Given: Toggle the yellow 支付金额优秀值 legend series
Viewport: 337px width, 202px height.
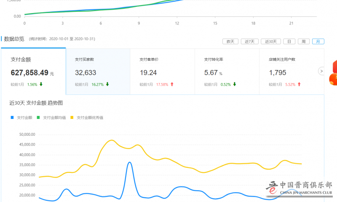Looking at the screenshot, I should point(87,118).
